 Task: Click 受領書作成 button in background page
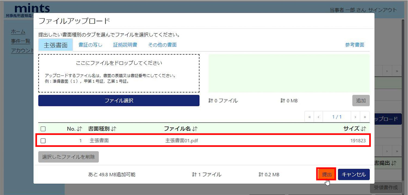point(386,187)
